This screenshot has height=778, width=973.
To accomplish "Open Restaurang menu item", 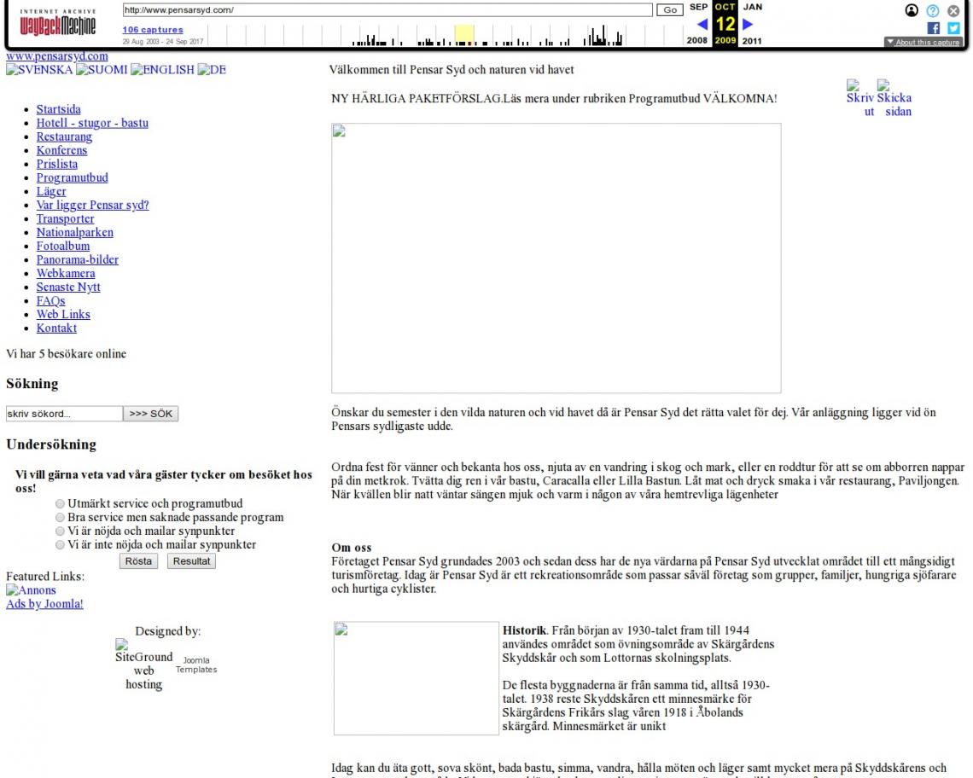I will tap(64, 136).
